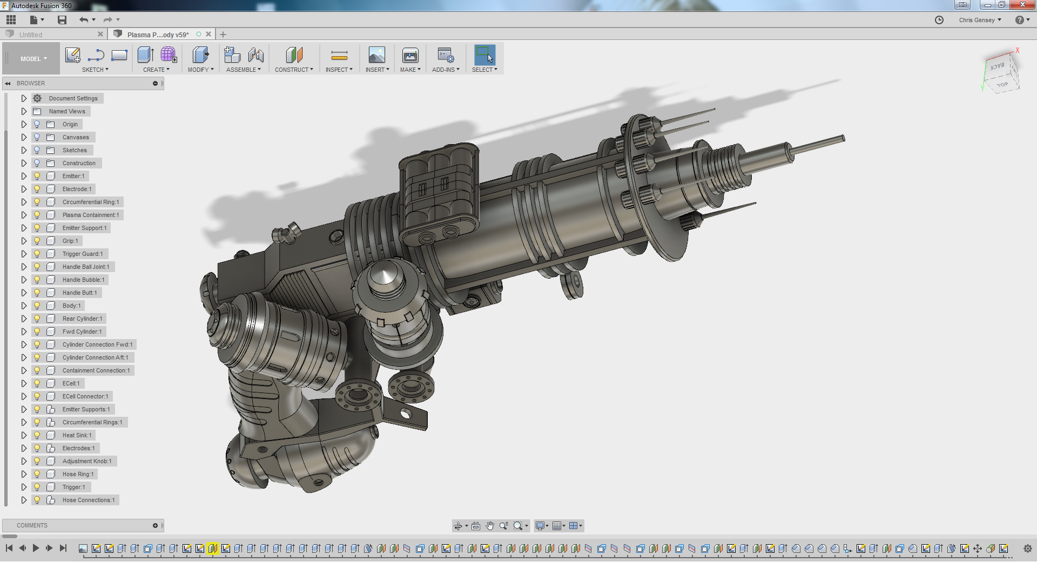Hide the Grip:1 component with lightbulb
Screen dimensions: 1037x562
37,241
